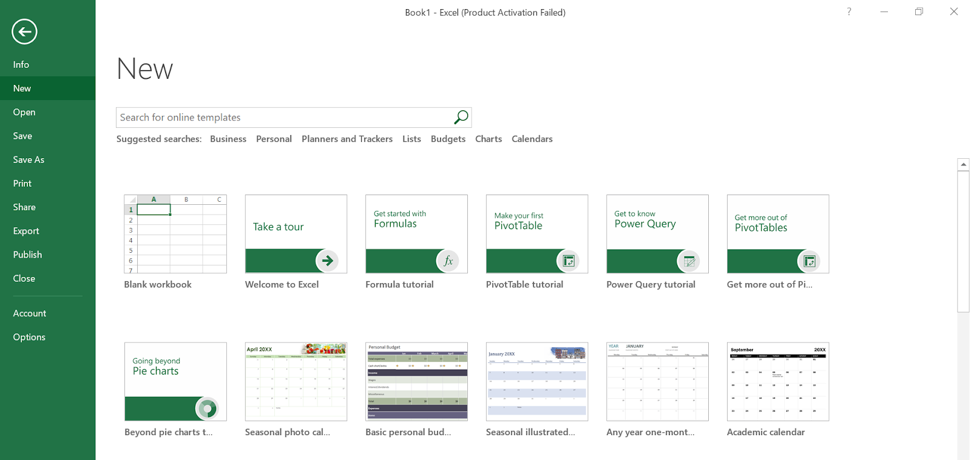The height and width of the screenshot is (460, 971).
Task: Open the Account page
Action: pos(47,313)
